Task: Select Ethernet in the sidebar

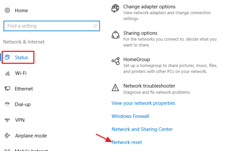Action: pos(24,89)
